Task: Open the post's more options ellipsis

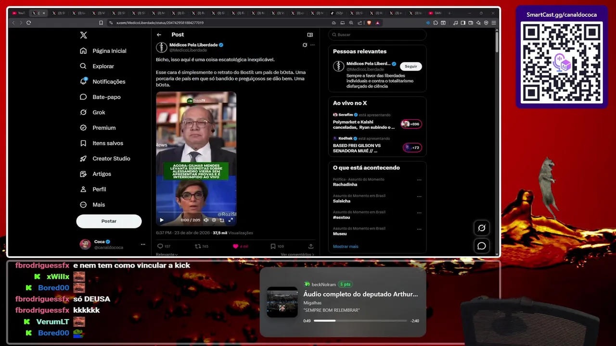Action: pos(312,45)
